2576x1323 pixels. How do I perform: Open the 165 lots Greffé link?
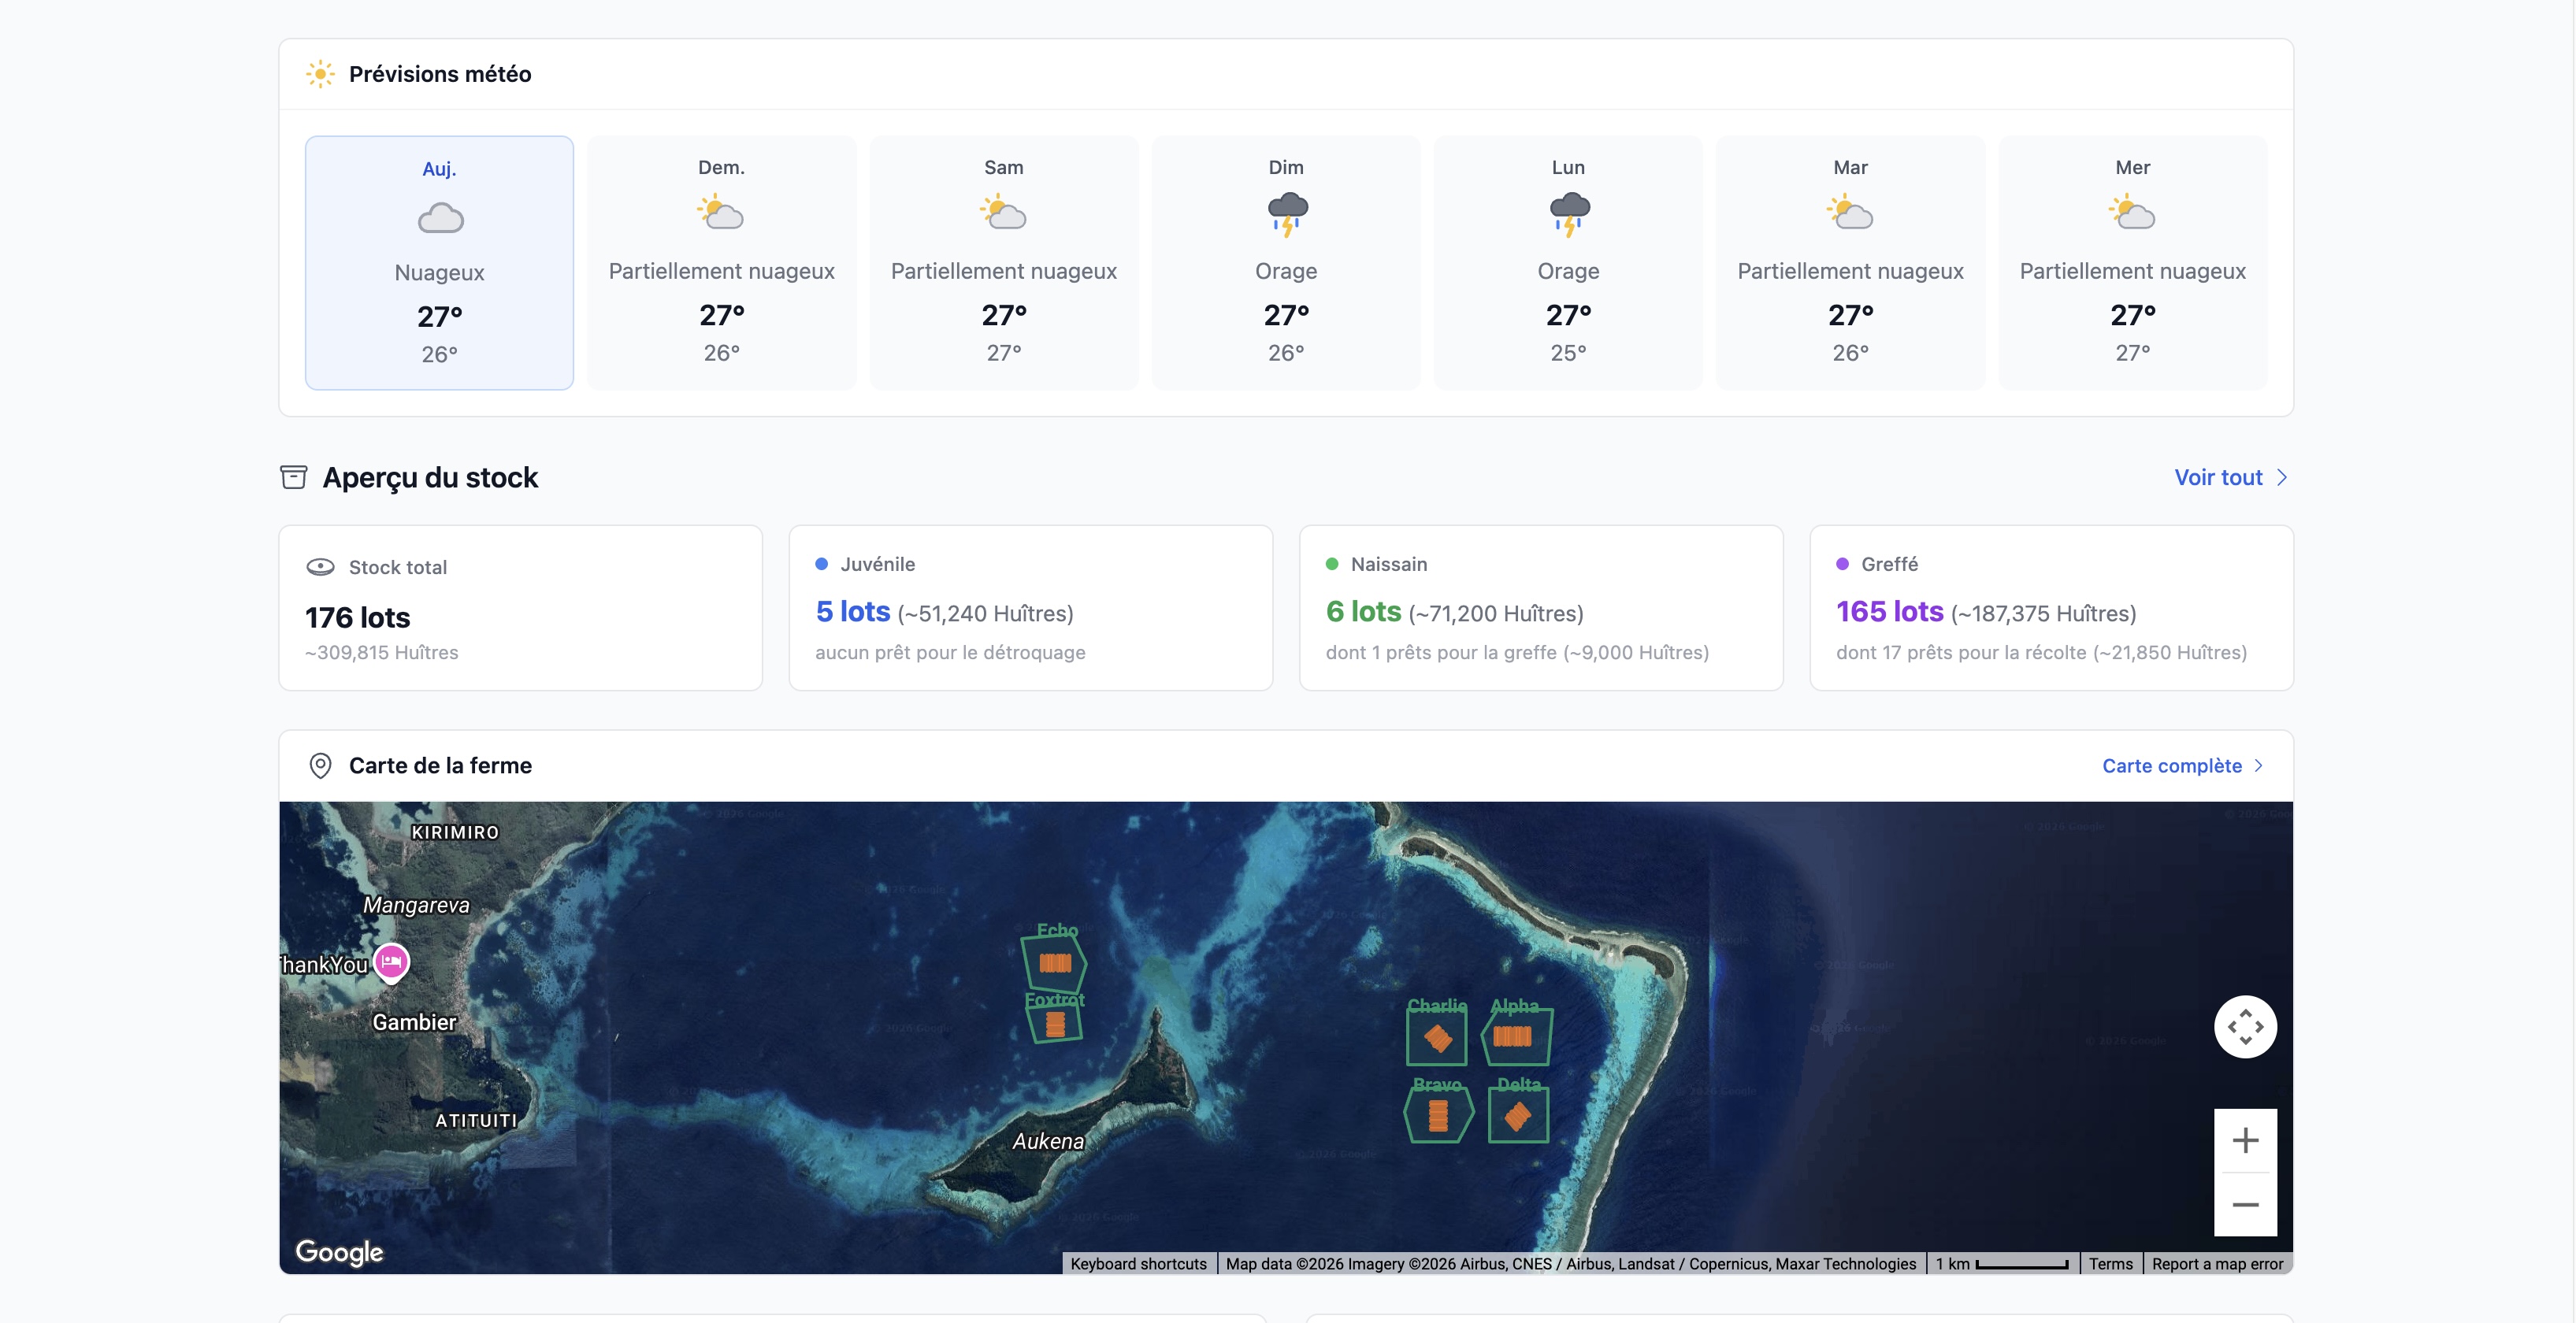(x=1890, y=611)
